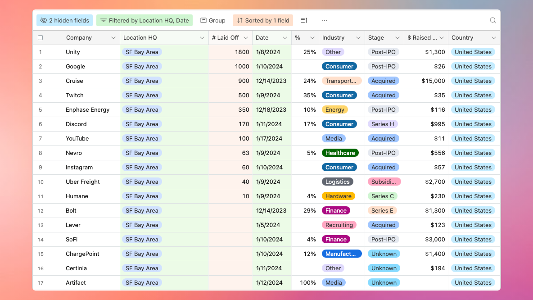Screen dimensions: 533x300
Task: Open the search magnifier icon
Action: coord(492,20)
